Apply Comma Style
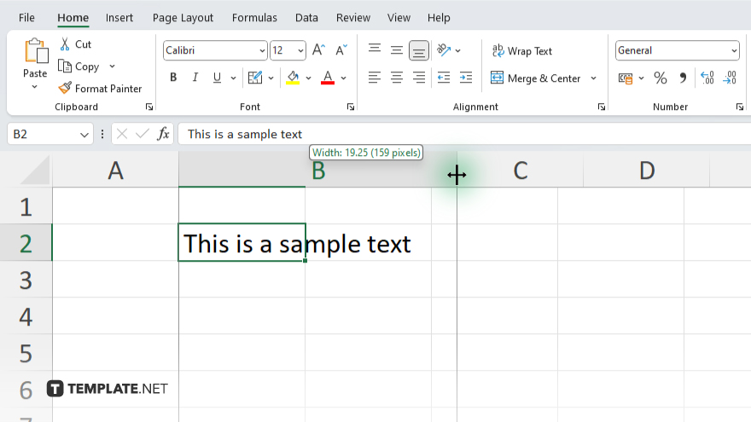 click(683, 78)
